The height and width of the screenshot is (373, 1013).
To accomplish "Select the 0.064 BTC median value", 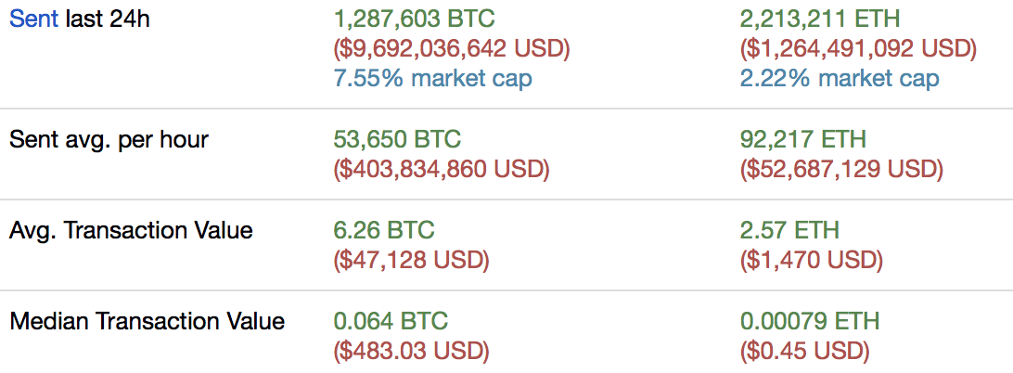I will coord(391,321).
